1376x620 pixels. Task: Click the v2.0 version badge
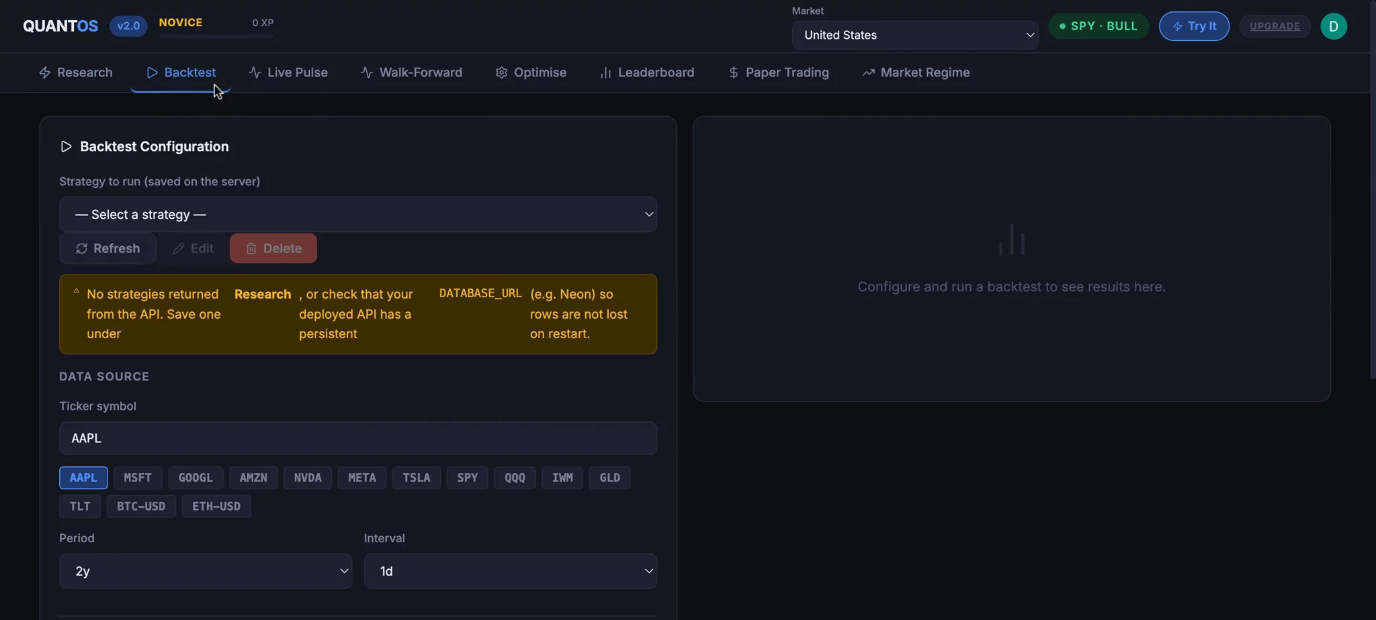[x=128, y=26]
